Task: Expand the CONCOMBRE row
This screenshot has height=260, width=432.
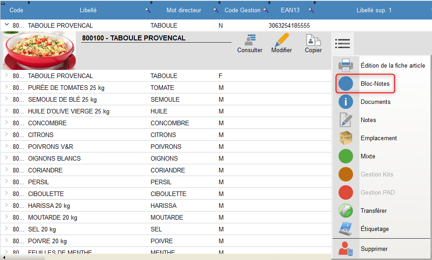Action: pos(6,123)
